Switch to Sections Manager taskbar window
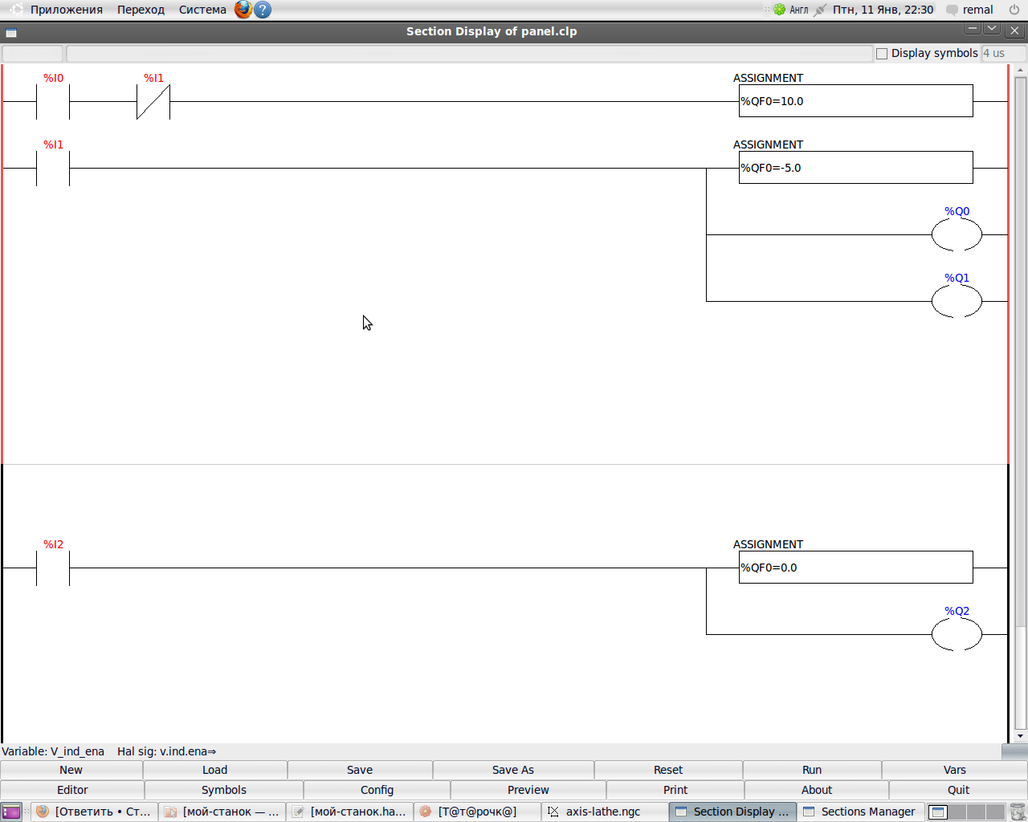The width and height of the screenshot is (1028, 822). 861,812
